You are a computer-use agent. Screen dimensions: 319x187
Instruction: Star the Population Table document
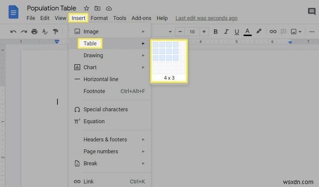(86, 8)
